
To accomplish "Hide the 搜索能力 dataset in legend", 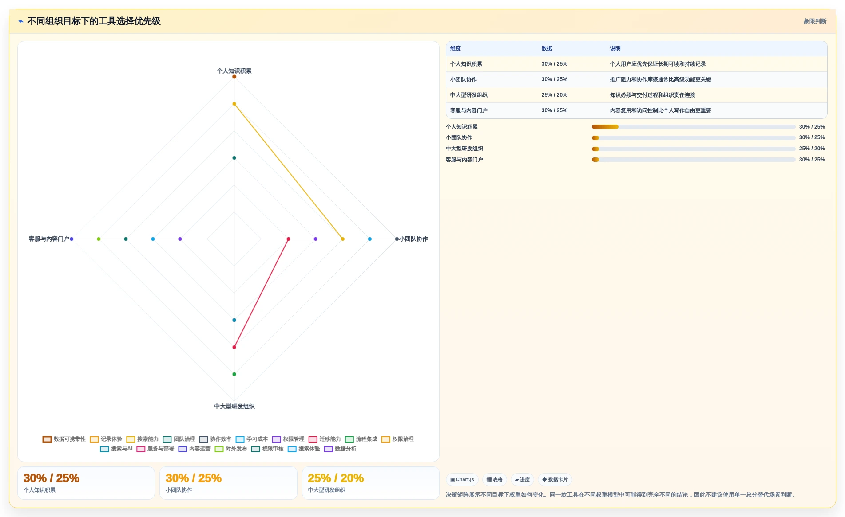I will [143, 439].
